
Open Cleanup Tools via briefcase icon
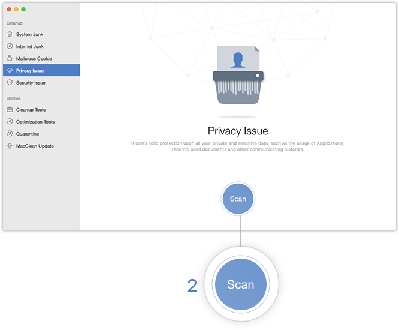10,110
